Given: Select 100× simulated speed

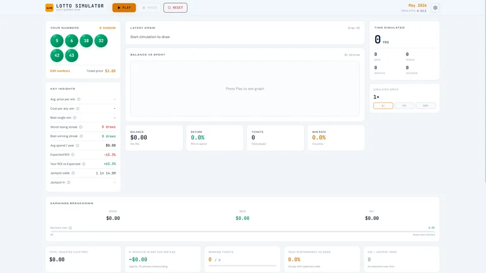Looking at the screenshot, I should point(426,106).
